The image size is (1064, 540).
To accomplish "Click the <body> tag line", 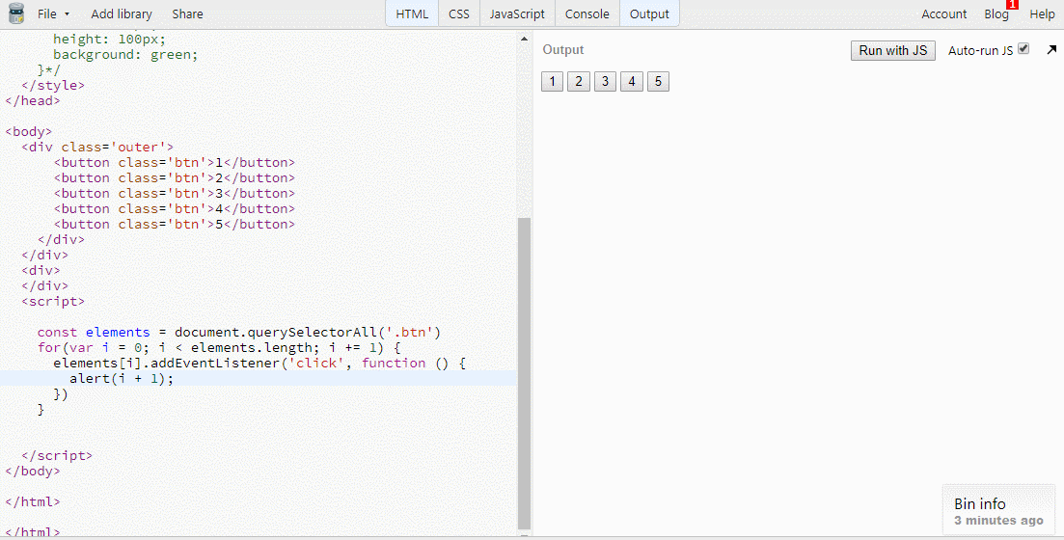I will 29,131.
